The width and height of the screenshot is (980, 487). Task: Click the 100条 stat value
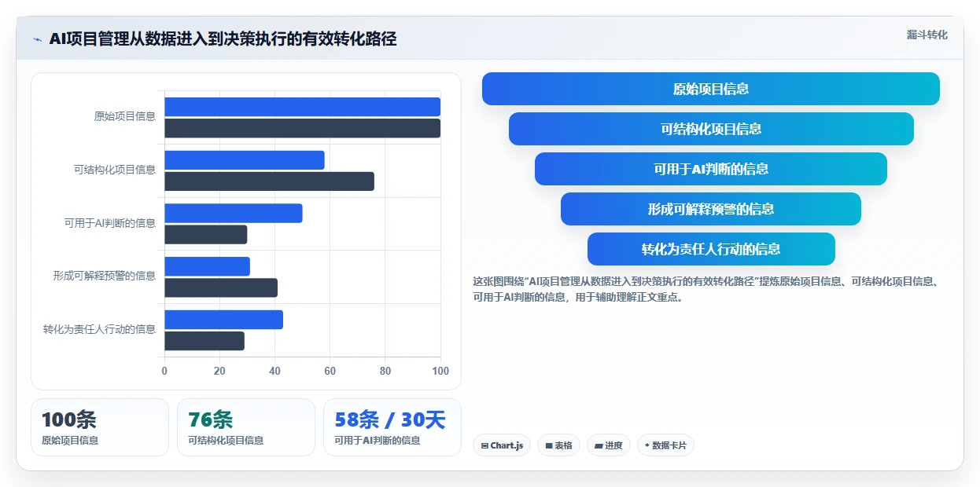click(x=69, y=420)
